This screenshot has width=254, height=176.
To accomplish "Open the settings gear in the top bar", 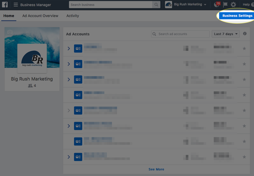I will pyautogui.click(x=233, y=4).
